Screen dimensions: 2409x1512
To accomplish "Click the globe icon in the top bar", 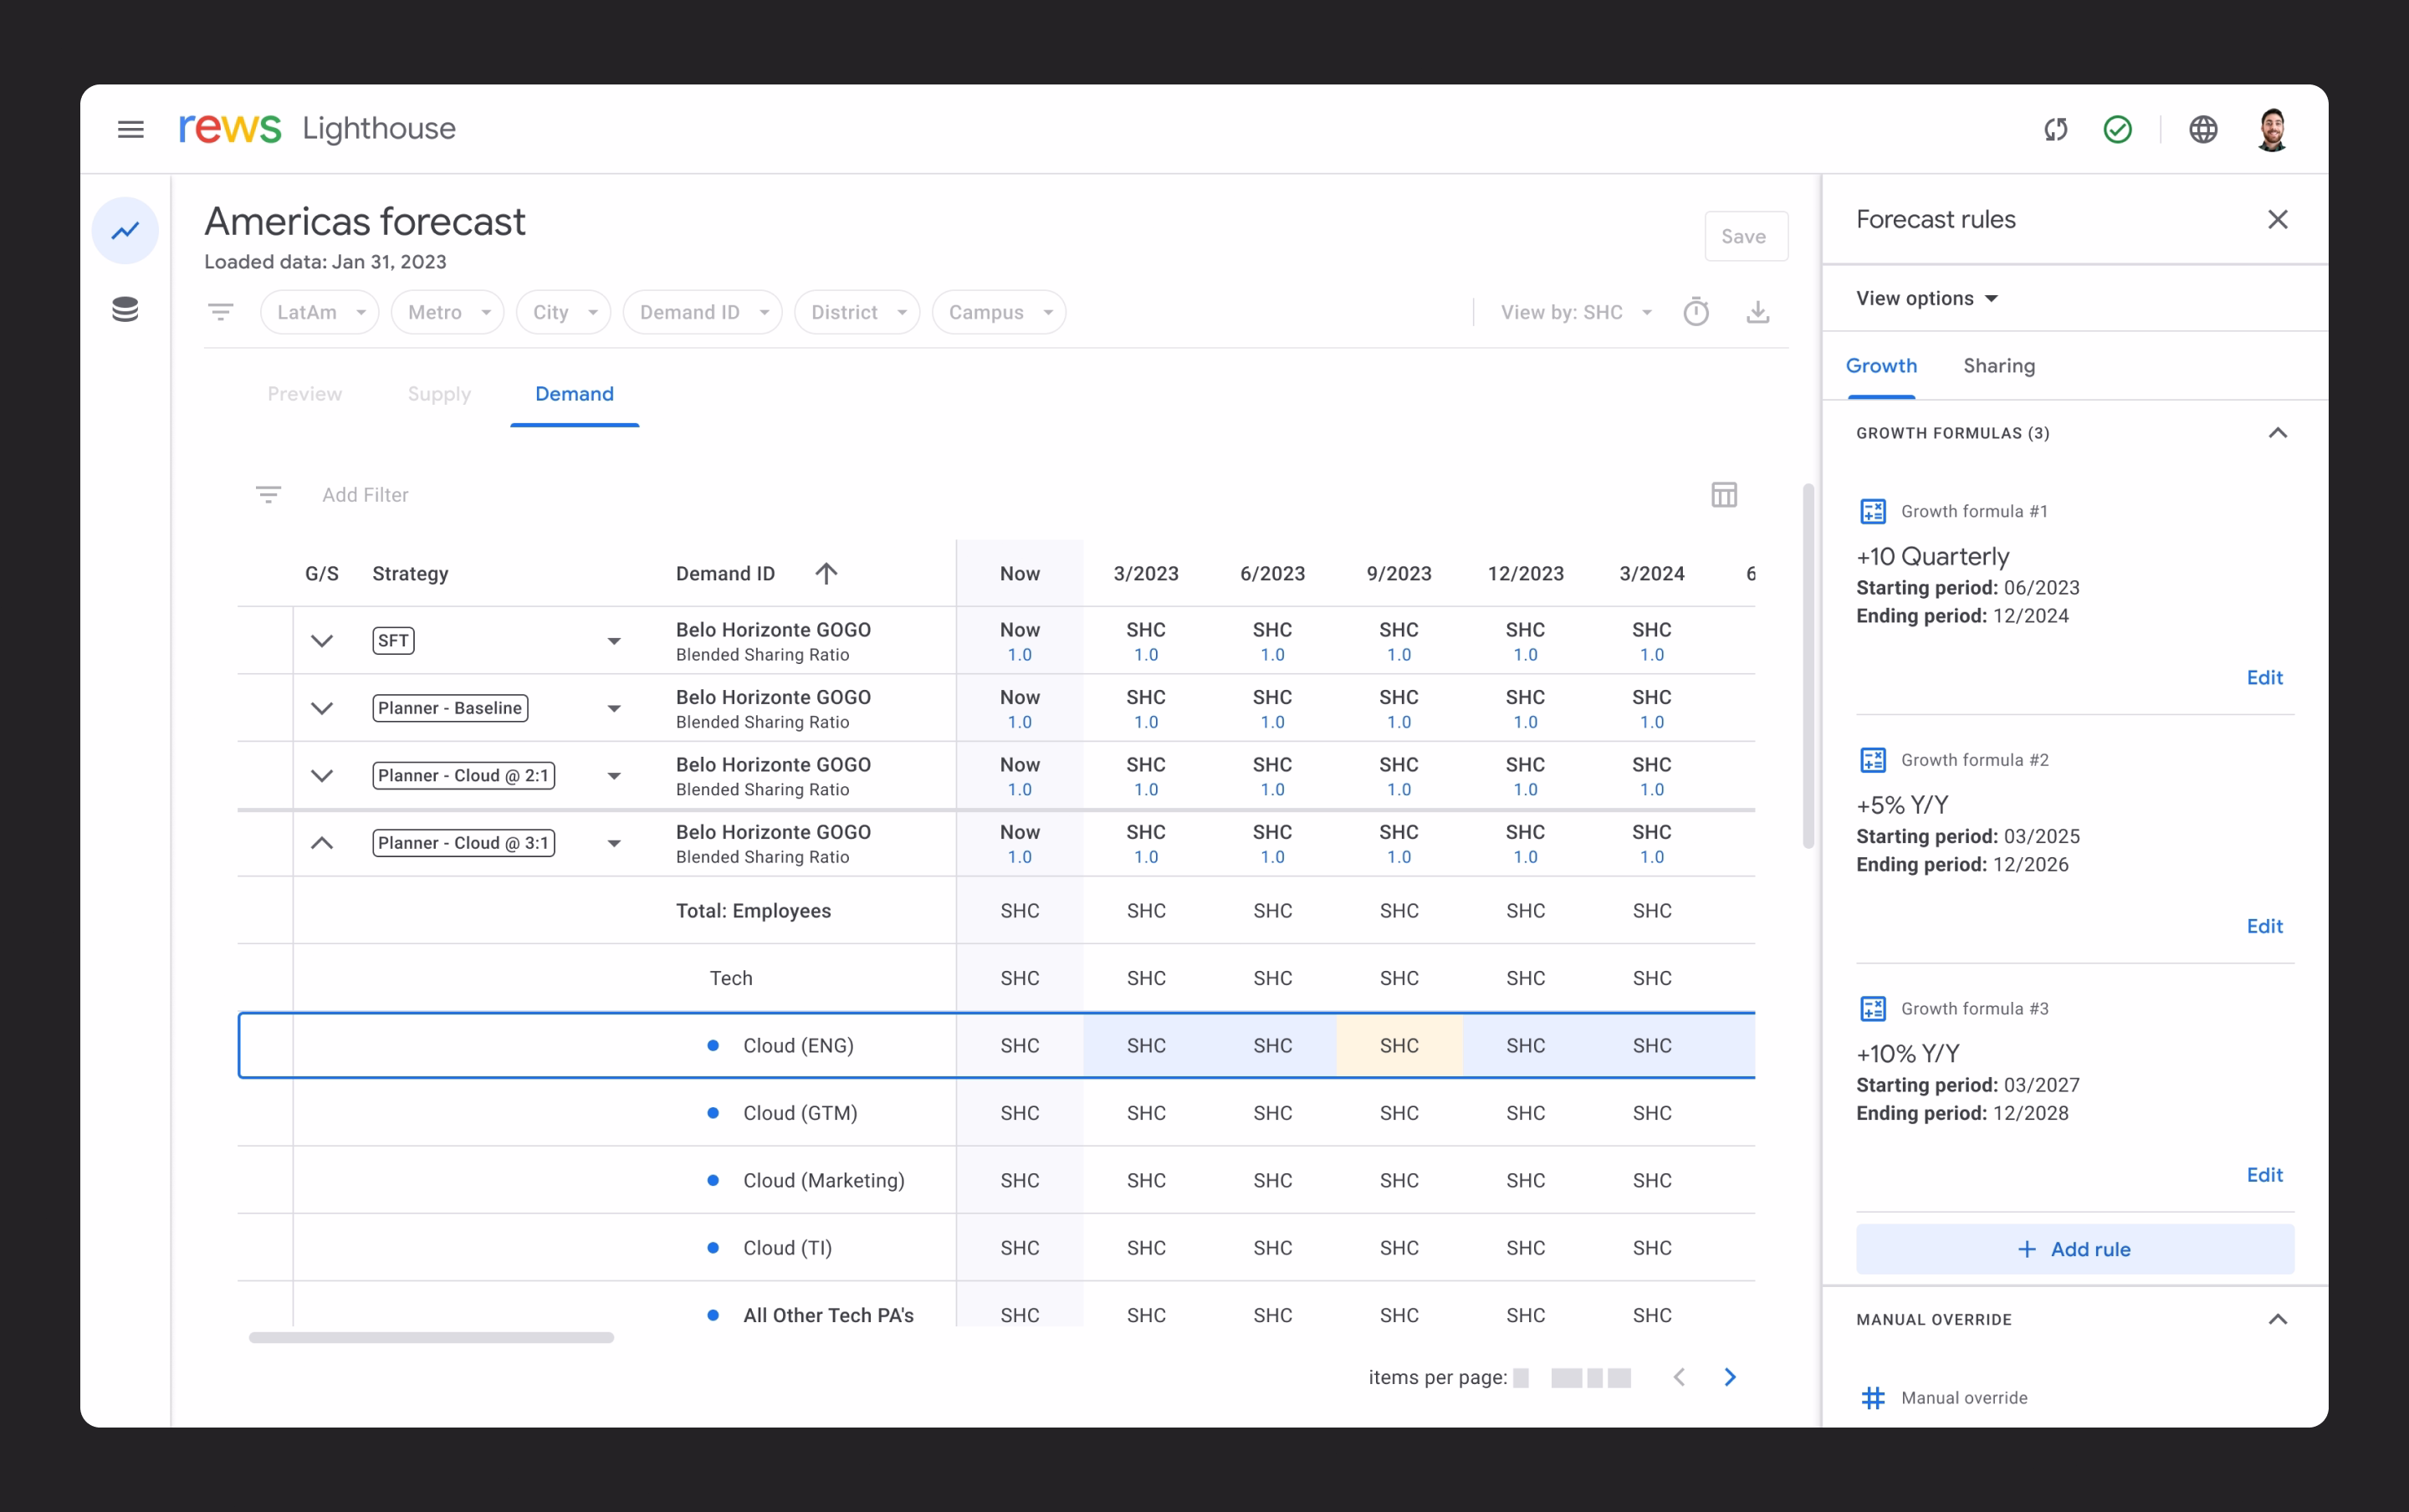I will 2203,128.
